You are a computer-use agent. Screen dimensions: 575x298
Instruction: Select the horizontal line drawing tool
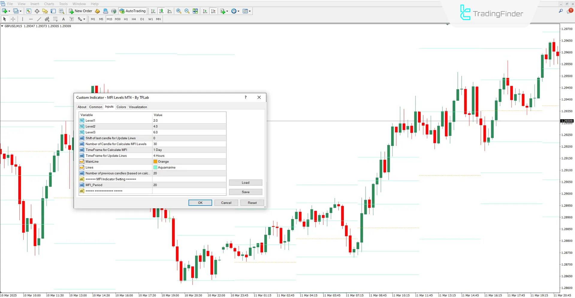click(31, 19)
